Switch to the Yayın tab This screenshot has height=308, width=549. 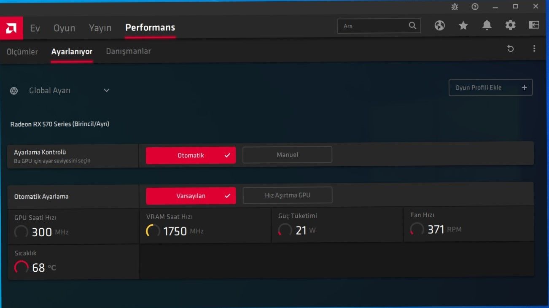pyautogui.click(x=100, y=28)
